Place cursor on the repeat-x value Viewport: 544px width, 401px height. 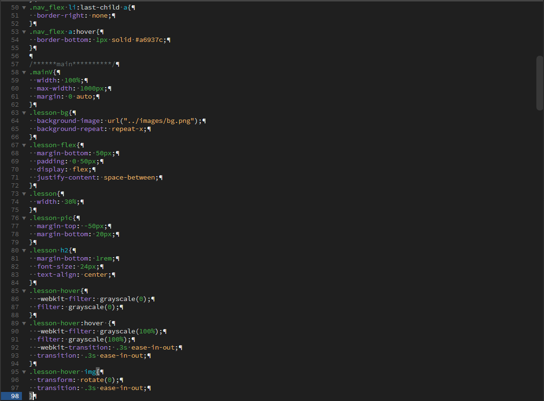point(127,129)
